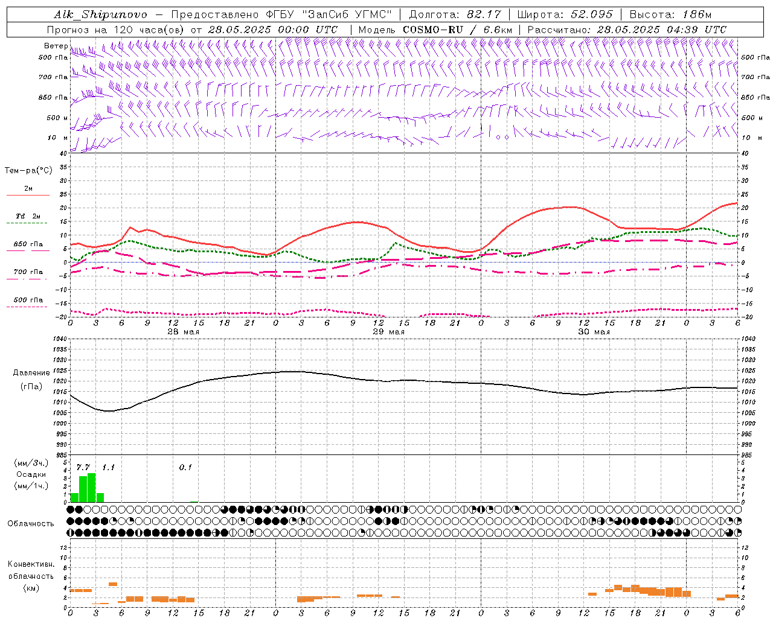Click the 'Долгота: 82.17' longitude value
773x618 pixels.
(x=454, y=14)
